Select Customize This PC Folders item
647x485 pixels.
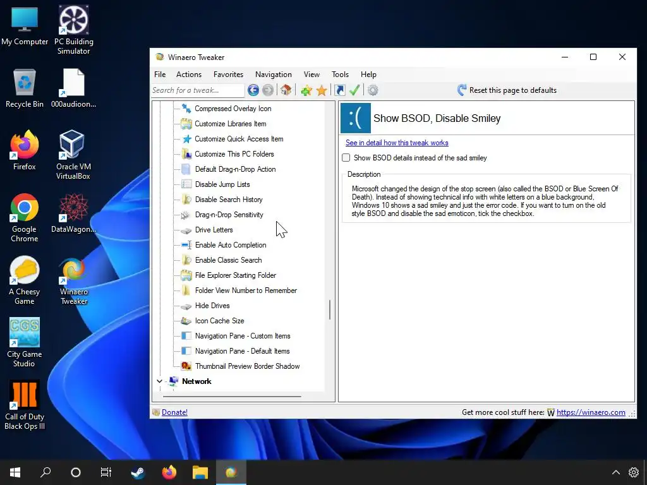(234, 154)
